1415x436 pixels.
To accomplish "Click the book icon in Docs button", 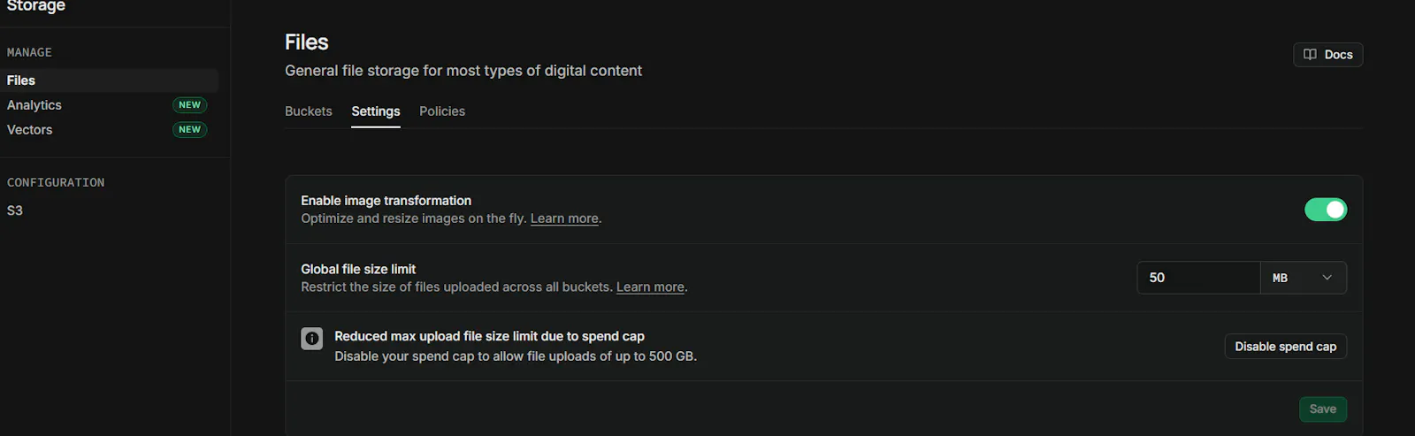I will (1310, 54).
